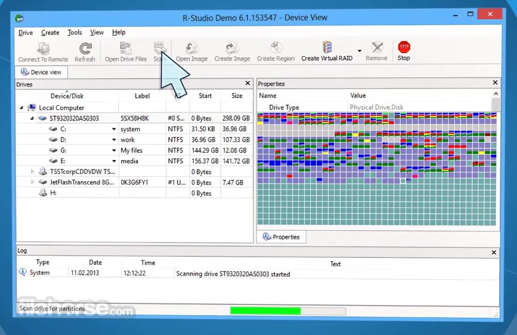Screen dimensions: 517x335
Task: Click the Connect To Remote toolbar icon
Action: [x=43, y=49]
